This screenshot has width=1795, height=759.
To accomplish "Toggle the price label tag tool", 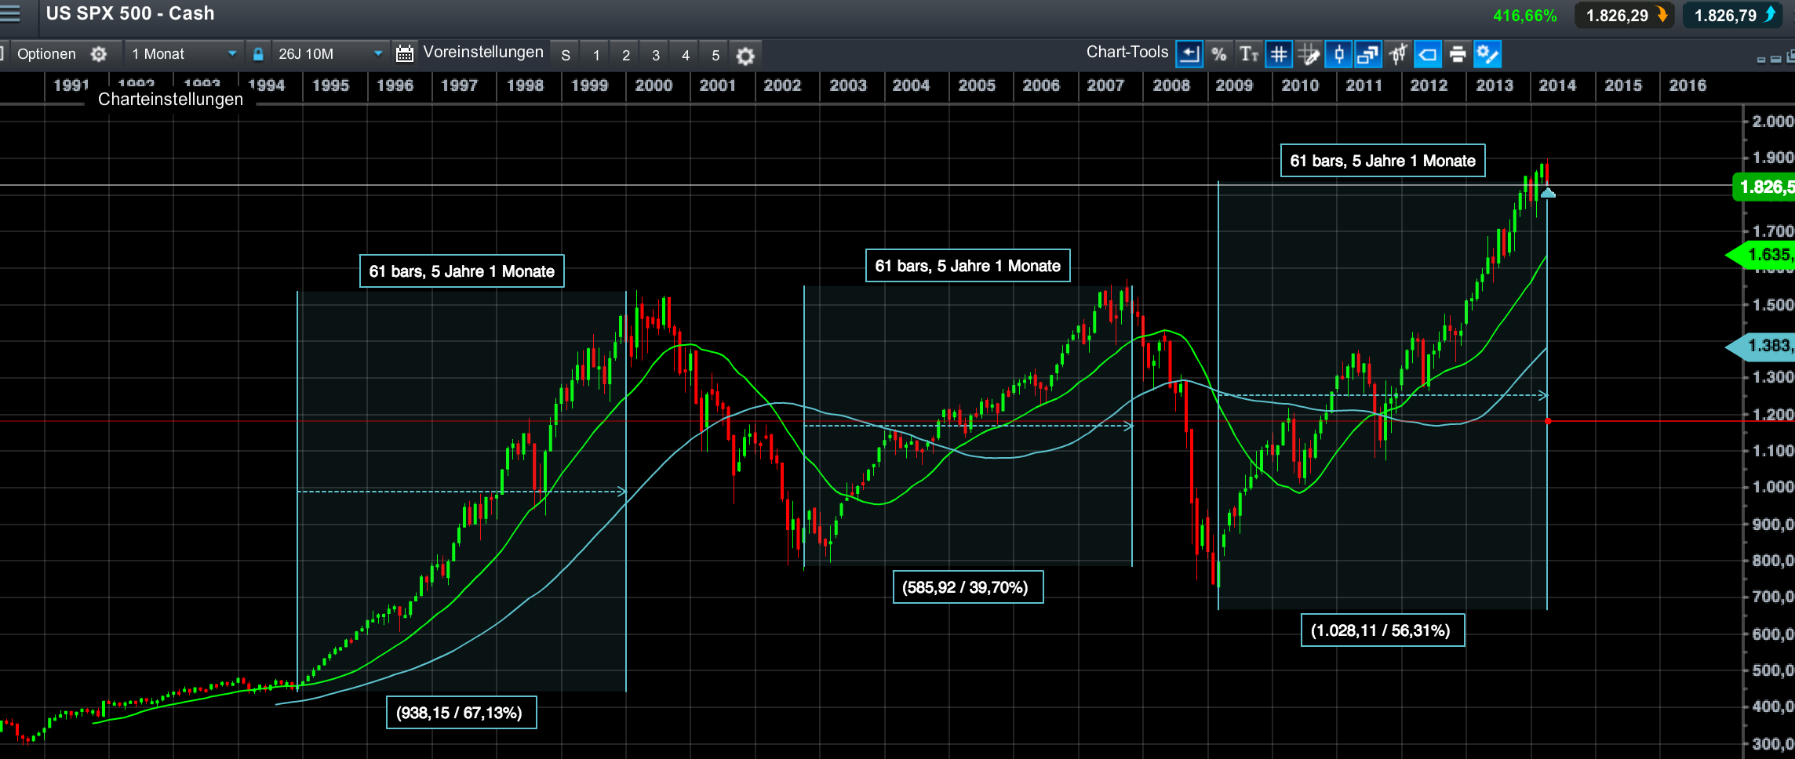I will point(1428,54).
